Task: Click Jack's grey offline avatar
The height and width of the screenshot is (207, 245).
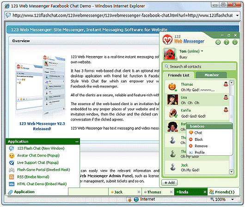Action: tap(173, 167)
